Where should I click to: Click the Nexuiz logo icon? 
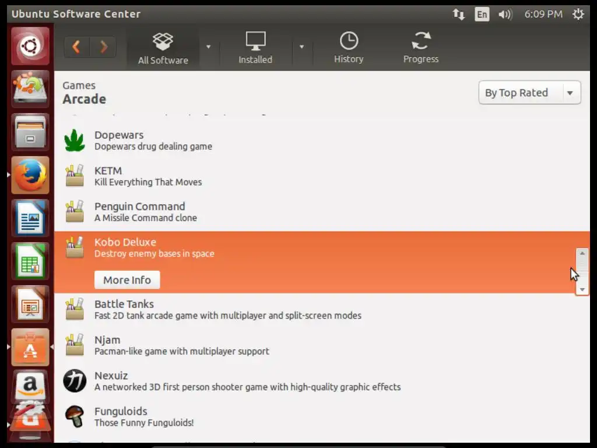coord(75,380)
